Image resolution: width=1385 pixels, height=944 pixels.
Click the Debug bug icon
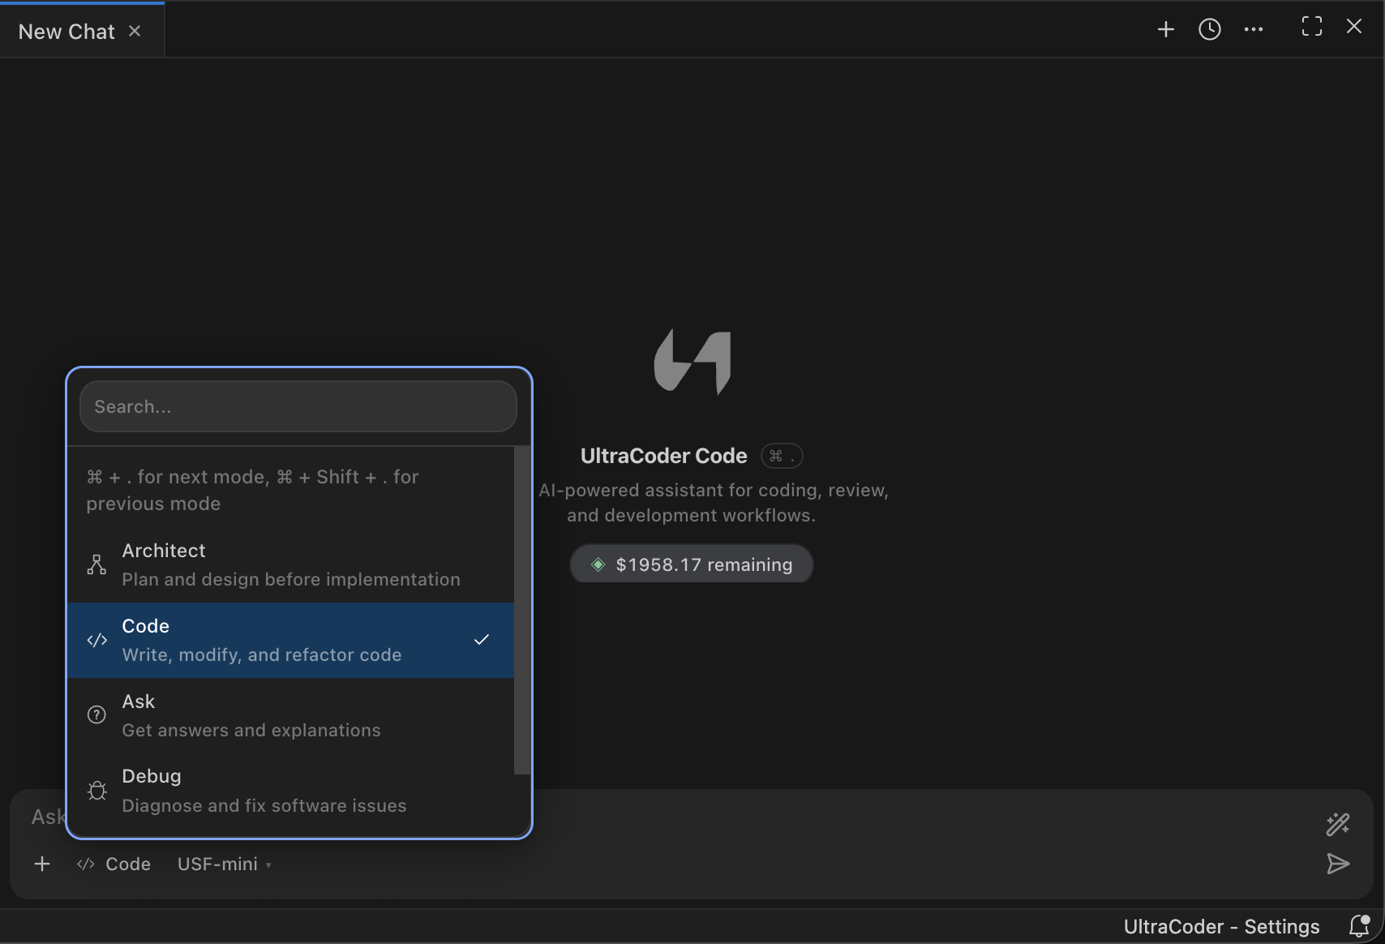[96, 791]
